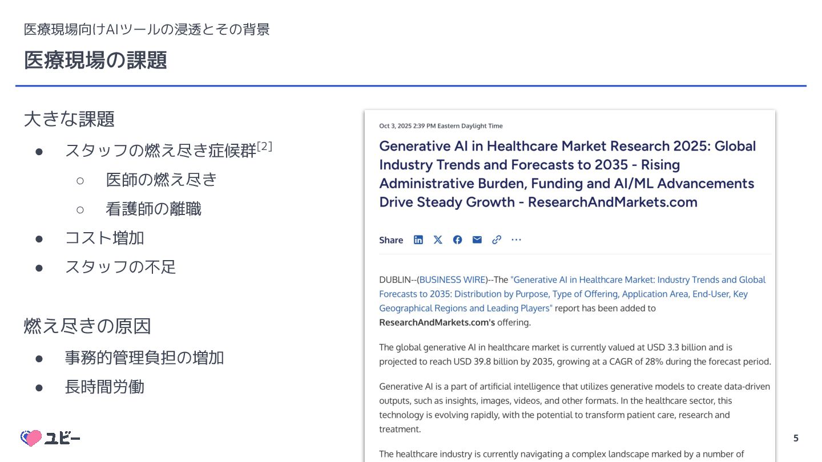This screenshot has height=462, width=822.
Task: Share the article via email icon
Action: click(477, 240)
